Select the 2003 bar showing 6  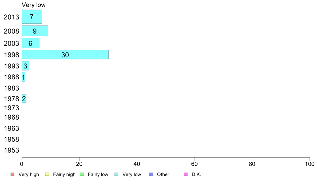pyautogui.click(x=30, y=43)
